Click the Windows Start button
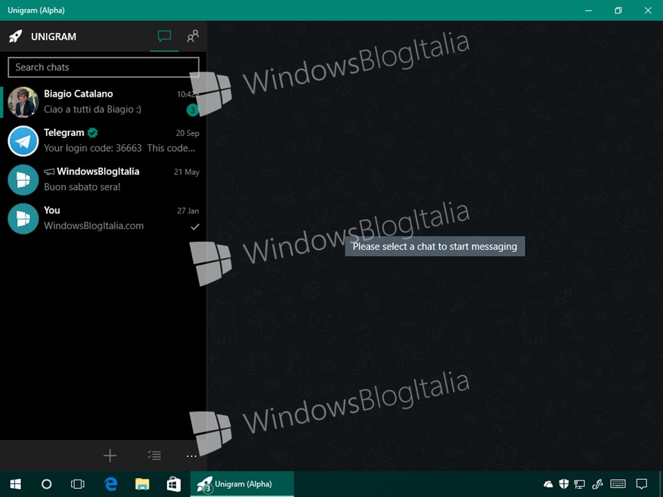 coord(16,484)
